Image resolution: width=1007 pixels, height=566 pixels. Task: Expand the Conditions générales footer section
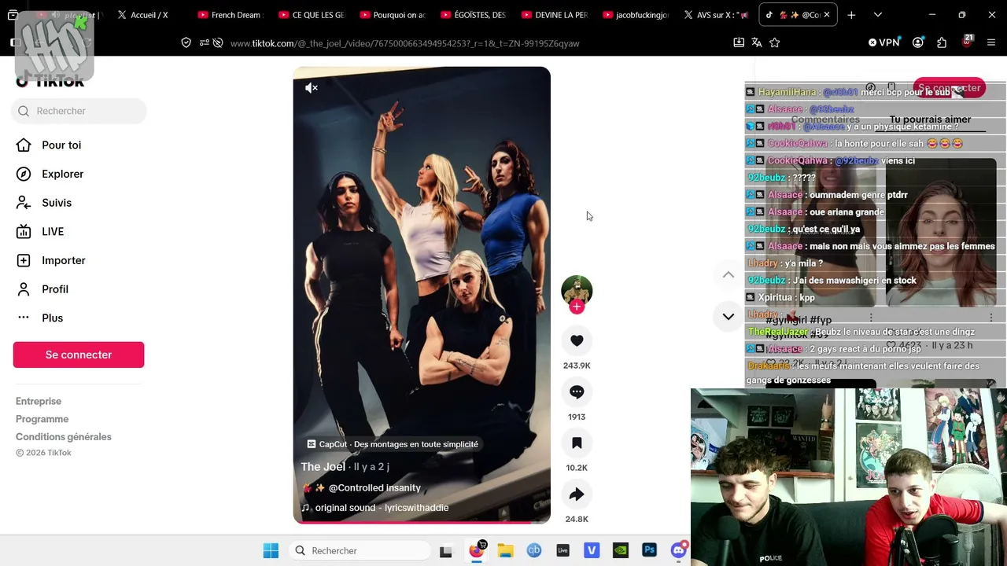64,437
